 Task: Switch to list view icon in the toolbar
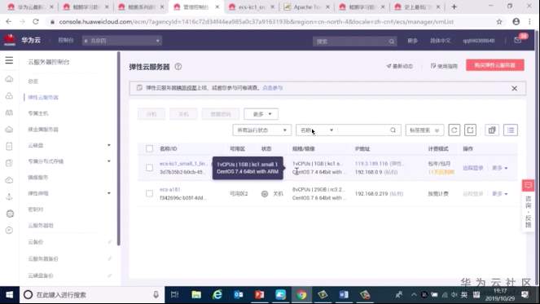pos(511,130)
